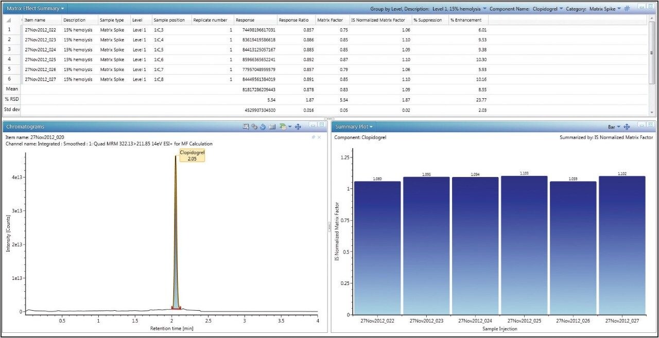Screen dimensions: 659x338
Task: Click sample position cell 1:C,3
Action: click(159, 30)
